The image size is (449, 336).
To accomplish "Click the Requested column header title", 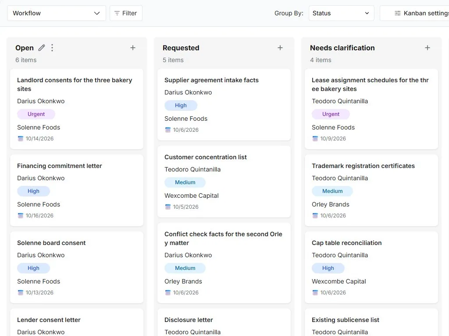I will pyautogui.click(x=181, y=48).
